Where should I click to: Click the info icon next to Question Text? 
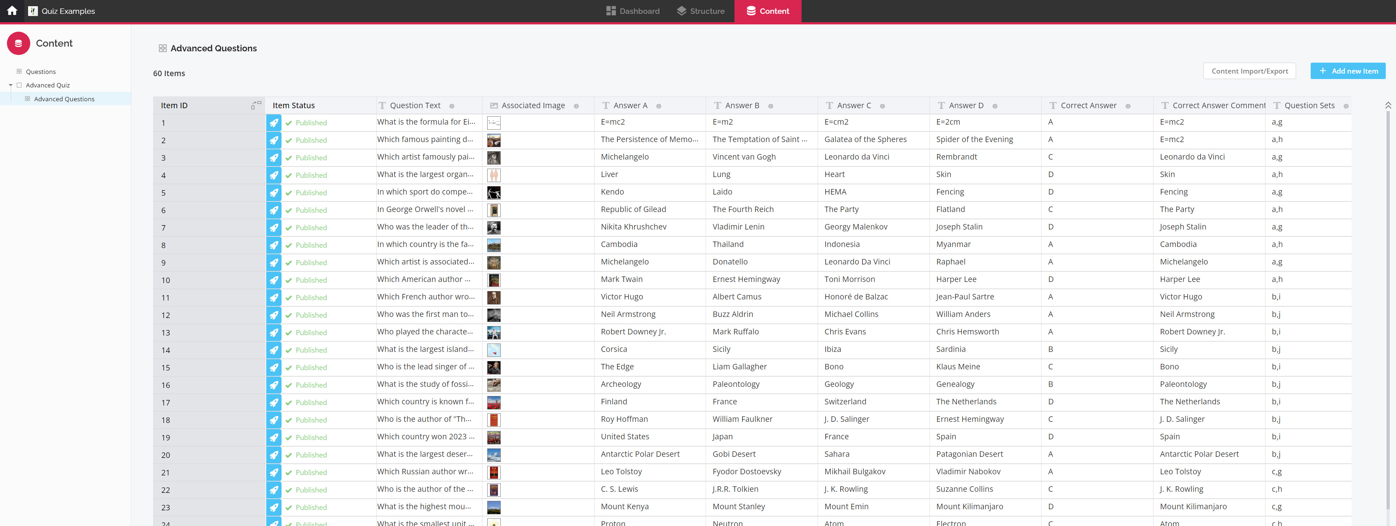tap(452, 106)
